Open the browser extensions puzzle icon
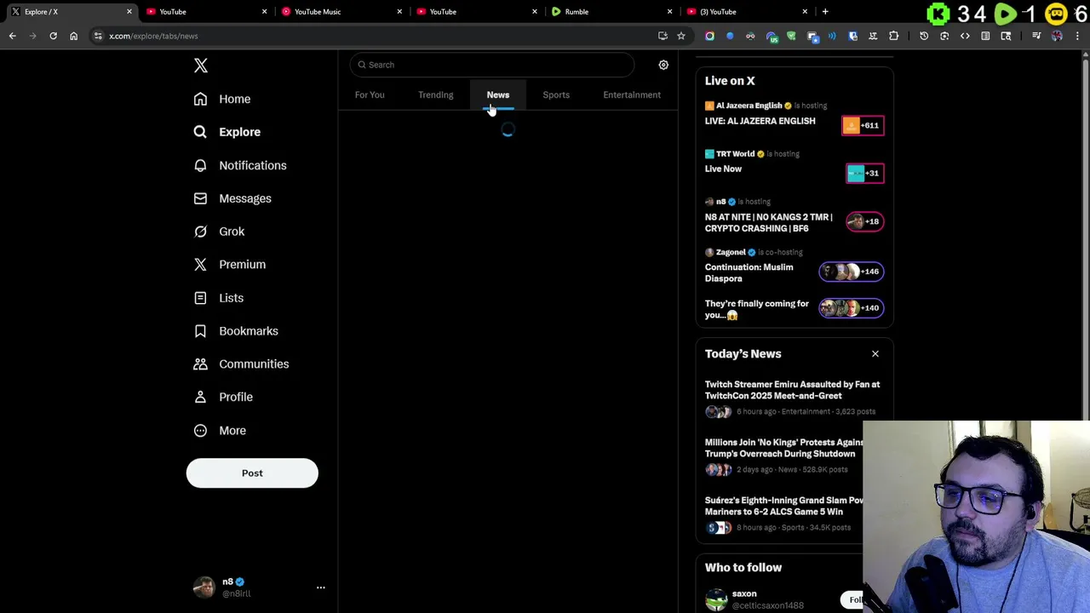 click(x=893, y=36)
